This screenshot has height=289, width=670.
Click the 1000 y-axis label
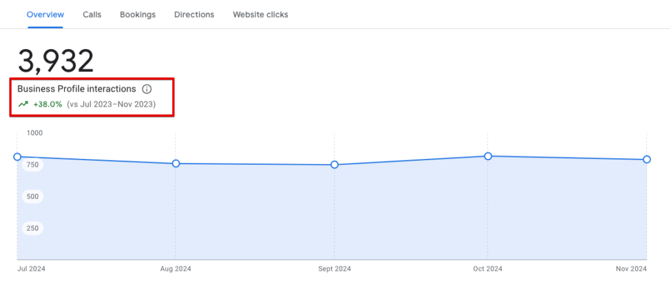(34, 133)
